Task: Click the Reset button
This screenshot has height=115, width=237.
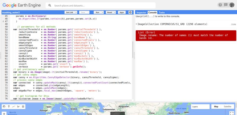Action: tap(110, 12)
